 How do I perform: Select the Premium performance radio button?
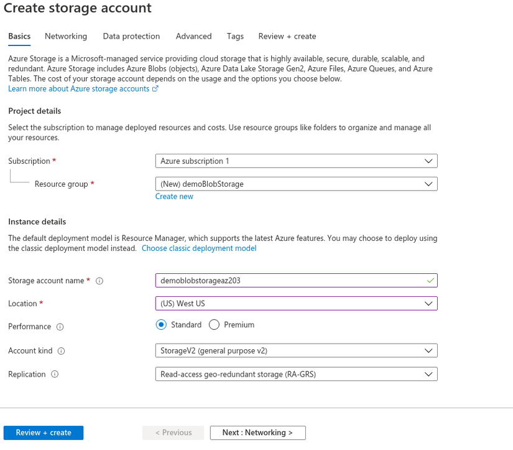(x=215, y=325)
